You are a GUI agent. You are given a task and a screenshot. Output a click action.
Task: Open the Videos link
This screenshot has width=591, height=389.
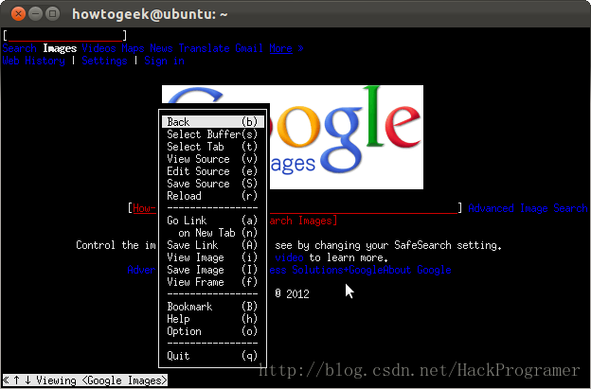point(98,48)
